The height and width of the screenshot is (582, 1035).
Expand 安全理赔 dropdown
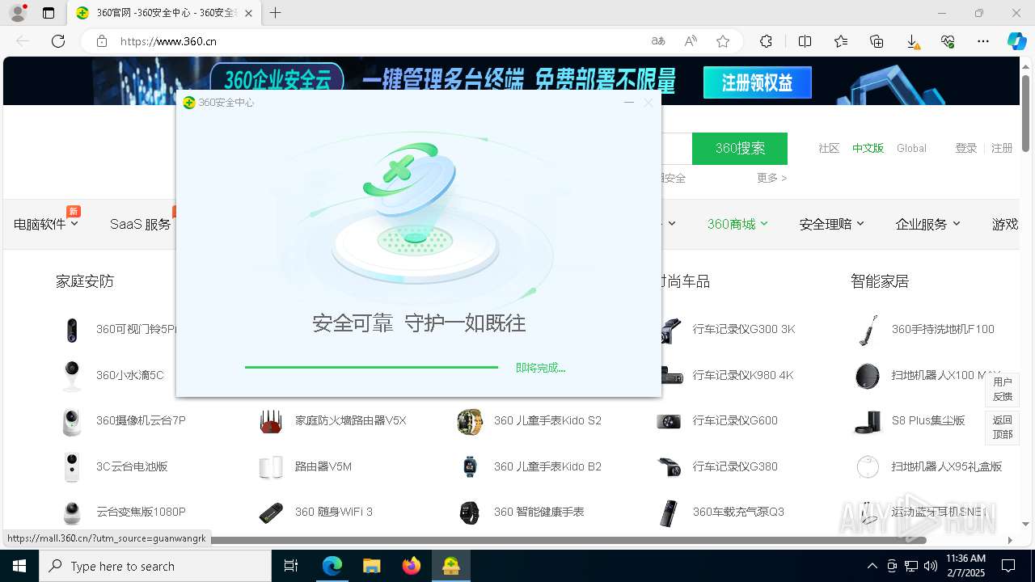tap(832, 224)
